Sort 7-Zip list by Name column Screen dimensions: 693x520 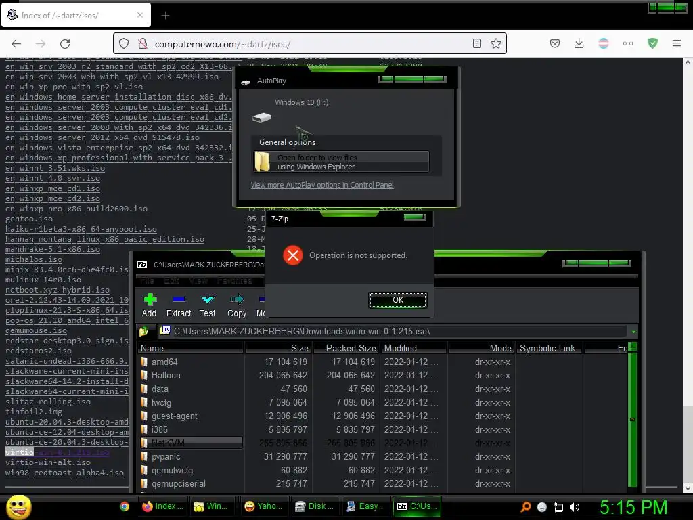[190, 349]
